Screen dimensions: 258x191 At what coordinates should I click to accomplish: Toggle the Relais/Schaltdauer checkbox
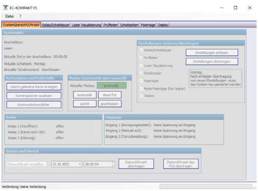coord(141,50)
